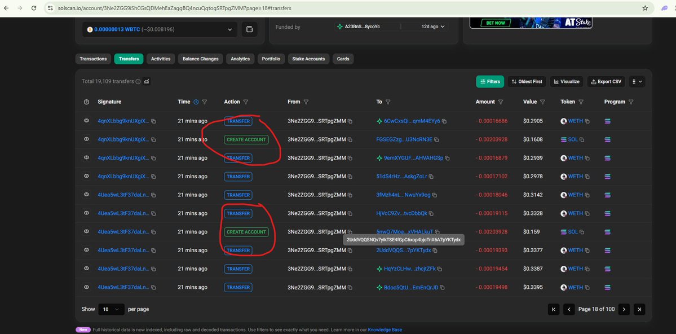This screenshot has height=334, width=676.
Task: Open the Amount column filter
Action: [x=501, y=102]
